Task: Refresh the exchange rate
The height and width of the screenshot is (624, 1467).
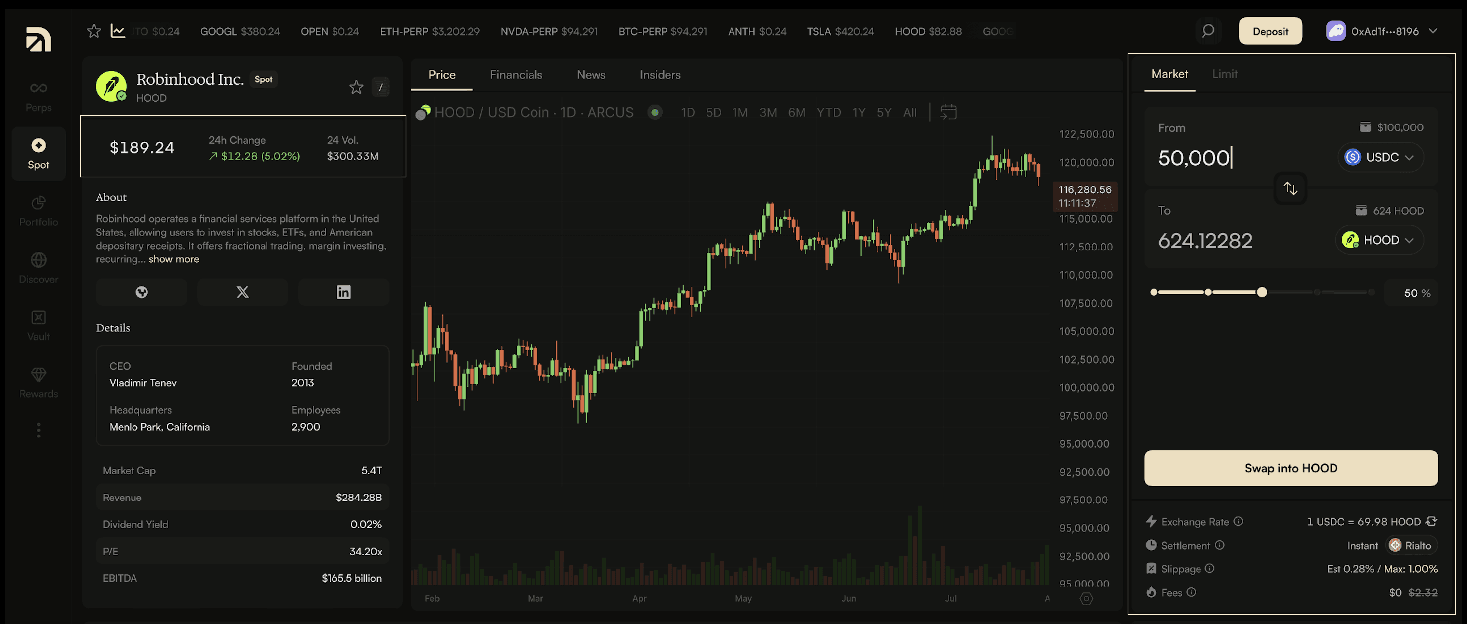Action: tap(1431, 521)
